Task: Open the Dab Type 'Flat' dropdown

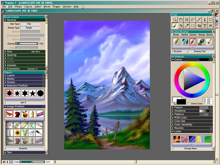Action: pyautogui.click(x=30, y=24)
